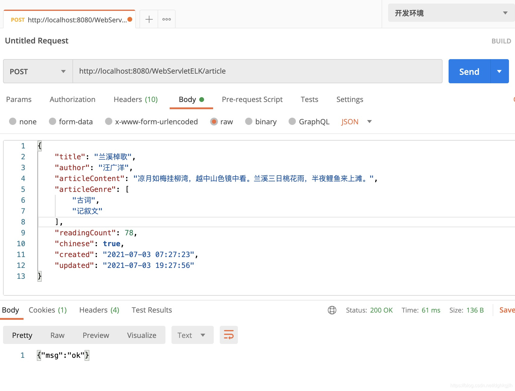Click the request URL input field
This screenshot has width=515, height=391.
coord(257,71)
